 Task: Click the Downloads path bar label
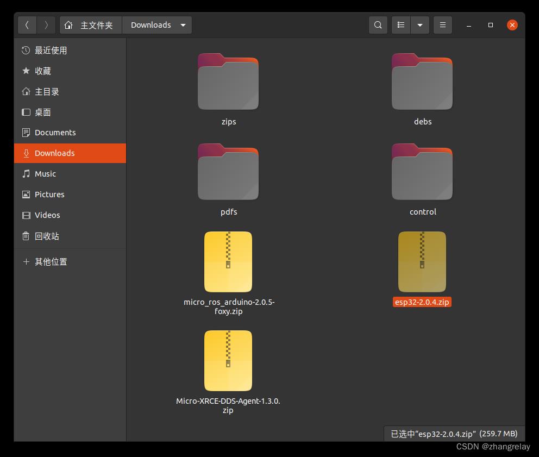[x=151, y=25]
